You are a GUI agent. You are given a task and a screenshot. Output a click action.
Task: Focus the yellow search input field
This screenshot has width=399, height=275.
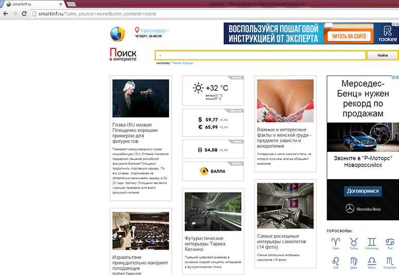(x=260, y=55)
